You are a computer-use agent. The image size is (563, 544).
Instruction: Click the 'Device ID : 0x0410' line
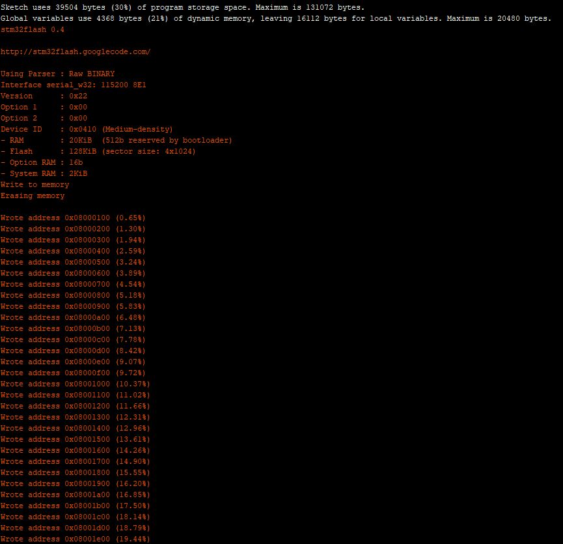click(87, 129)
